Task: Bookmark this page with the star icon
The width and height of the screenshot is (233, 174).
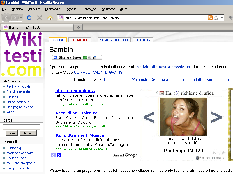Action: 216,18
